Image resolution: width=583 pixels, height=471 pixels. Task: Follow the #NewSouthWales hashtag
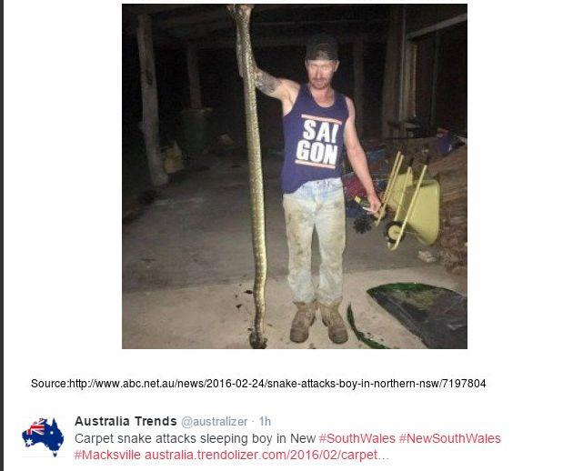[x=450, y=438]
